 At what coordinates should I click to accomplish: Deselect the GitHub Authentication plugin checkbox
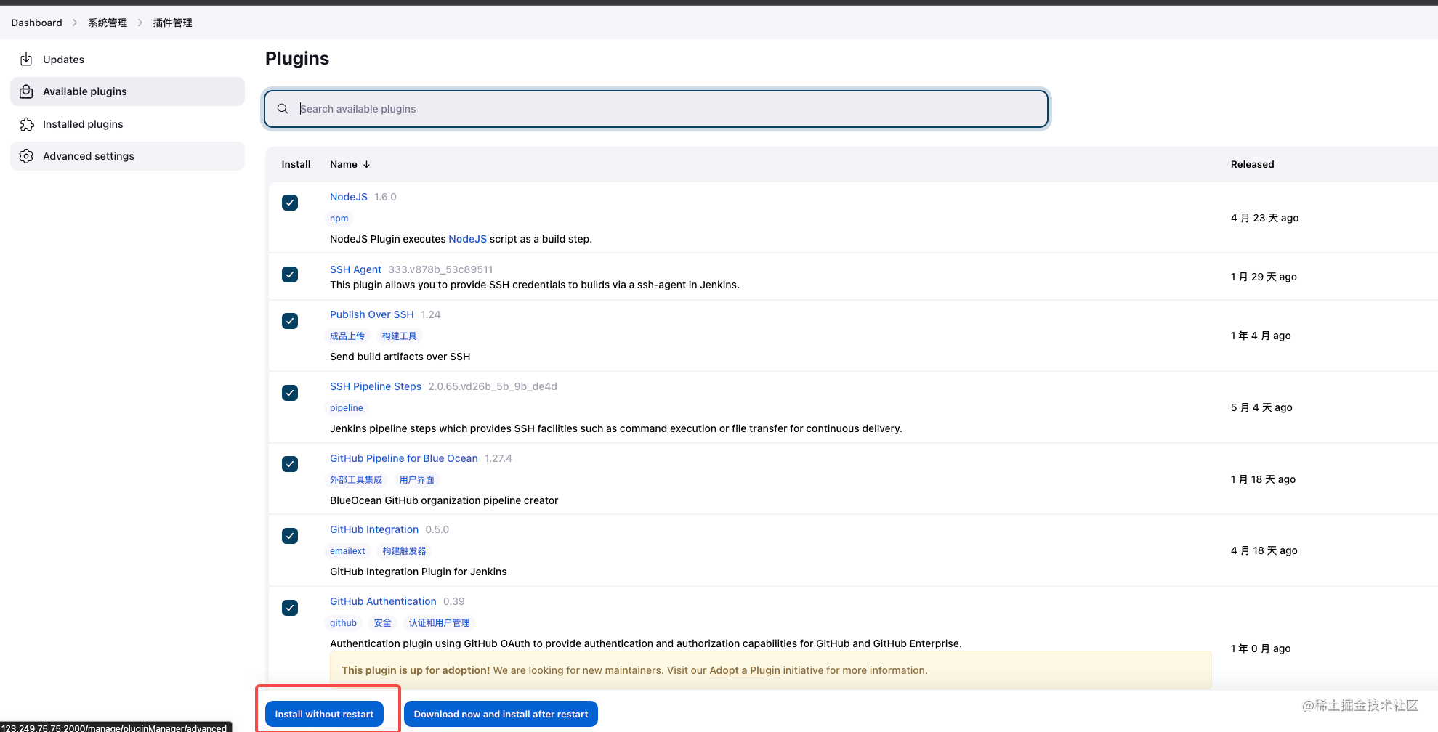tap(290, 608)
